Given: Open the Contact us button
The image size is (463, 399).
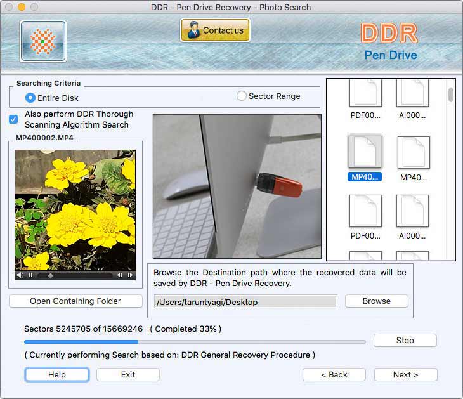Looking at the screenshot, I should (215, 30).
